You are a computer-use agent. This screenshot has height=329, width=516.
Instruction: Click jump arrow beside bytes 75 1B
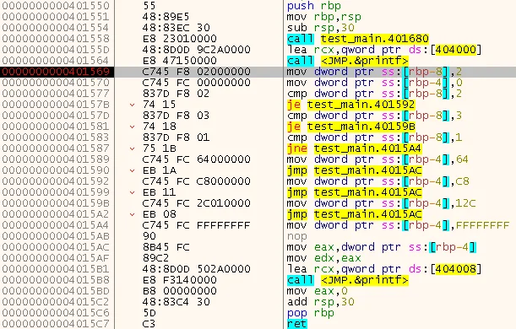click(133, 148)
